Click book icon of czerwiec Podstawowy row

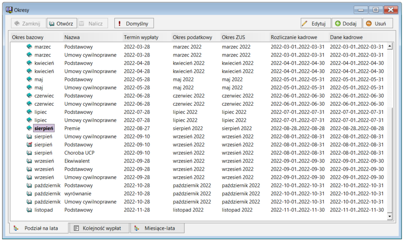[30, 96]
